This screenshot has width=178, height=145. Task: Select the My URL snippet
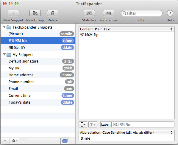pos(38,68)
